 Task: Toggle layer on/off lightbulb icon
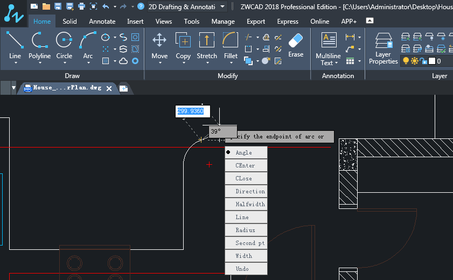[x=406, y=61]
